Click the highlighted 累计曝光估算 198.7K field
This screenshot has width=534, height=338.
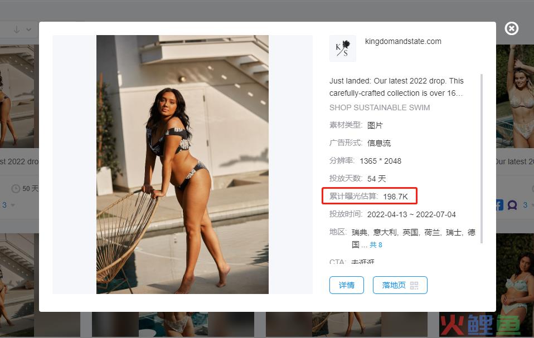369,196
